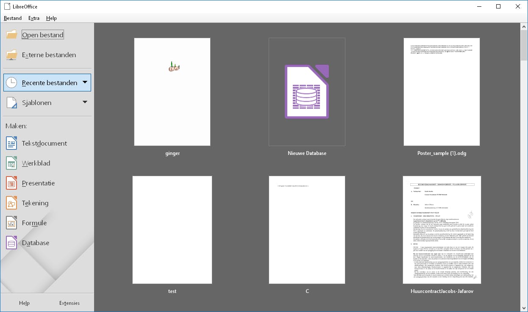
Task: Click the vertical scrollbar thumb
Action: [524, 46]
